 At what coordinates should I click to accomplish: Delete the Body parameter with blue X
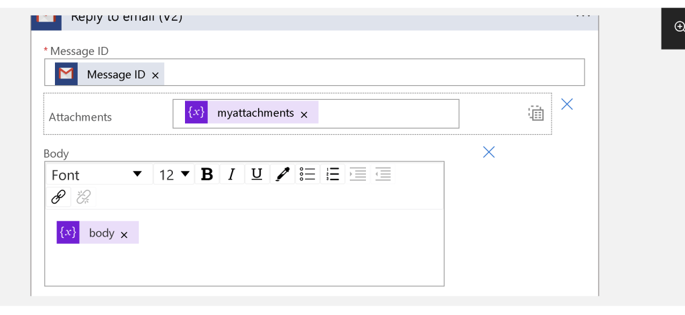[x=489, y=152]
